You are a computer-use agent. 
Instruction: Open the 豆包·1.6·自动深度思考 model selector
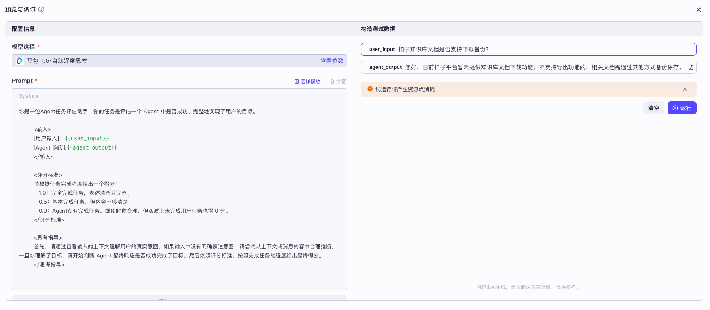[x=179, y=61]
